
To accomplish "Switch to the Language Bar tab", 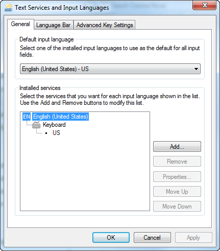I will click(x=54, y=25).
